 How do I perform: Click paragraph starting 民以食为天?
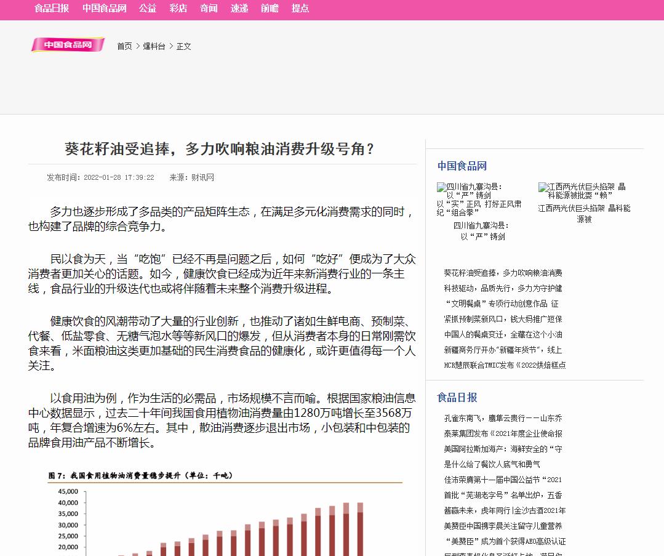[x=222, y=273]
